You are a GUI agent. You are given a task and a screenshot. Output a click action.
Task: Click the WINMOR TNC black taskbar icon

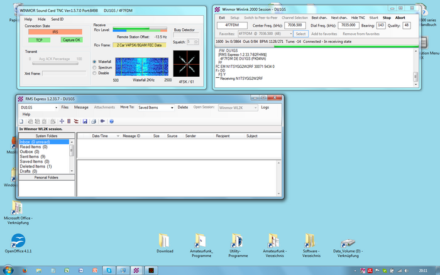pos(151,271)
